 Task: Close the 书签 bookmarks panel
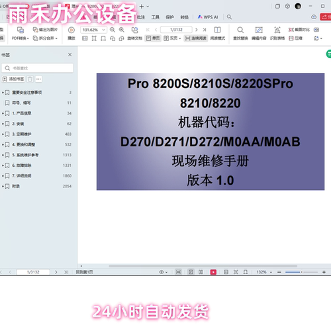pos(70,54)
